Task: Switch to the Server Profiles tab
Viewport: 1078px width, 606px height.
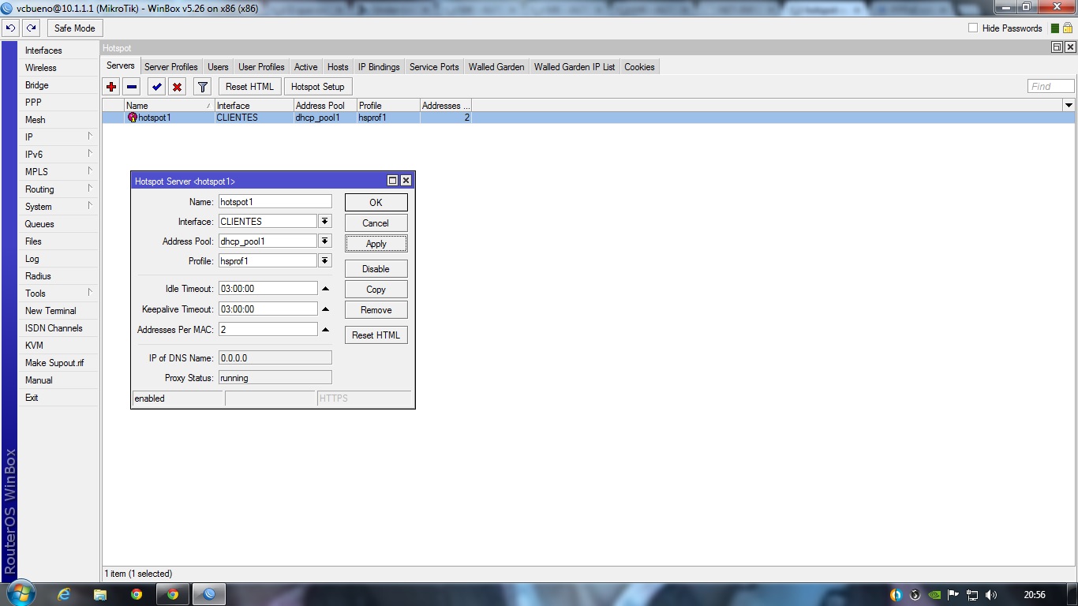Action: click(x=171, y=67)
